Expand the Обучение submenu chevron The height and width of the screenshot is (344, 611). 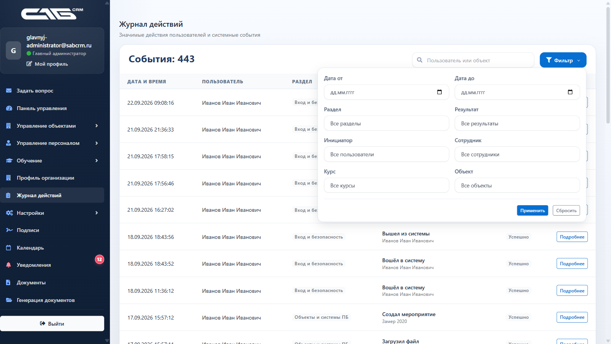pos(97,161)
